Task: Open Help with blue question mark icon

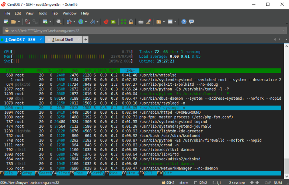Action: coord(184,22)
